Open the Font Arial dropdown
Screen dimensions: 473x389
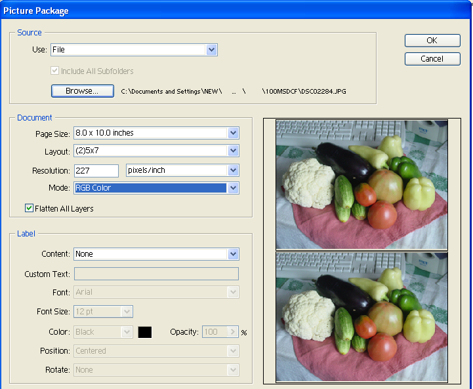click(156, 292)
